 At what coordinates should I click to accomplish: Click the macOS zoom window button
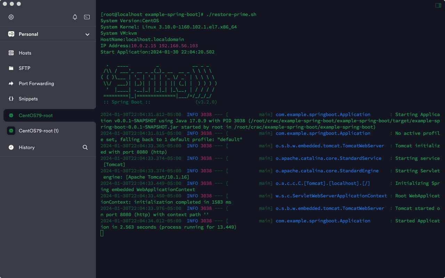click(19, 4)
